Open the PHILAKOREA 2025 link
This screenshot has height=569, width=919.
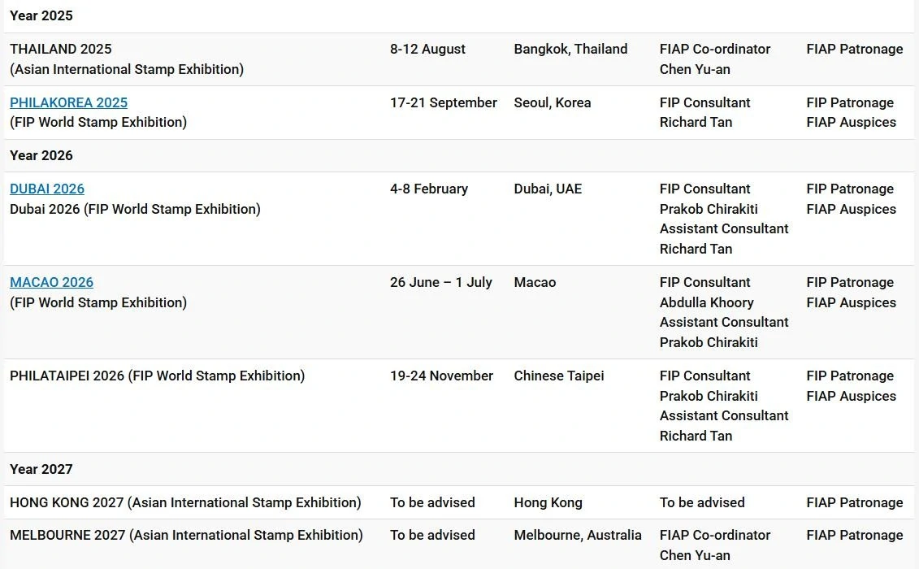[68, 102]
